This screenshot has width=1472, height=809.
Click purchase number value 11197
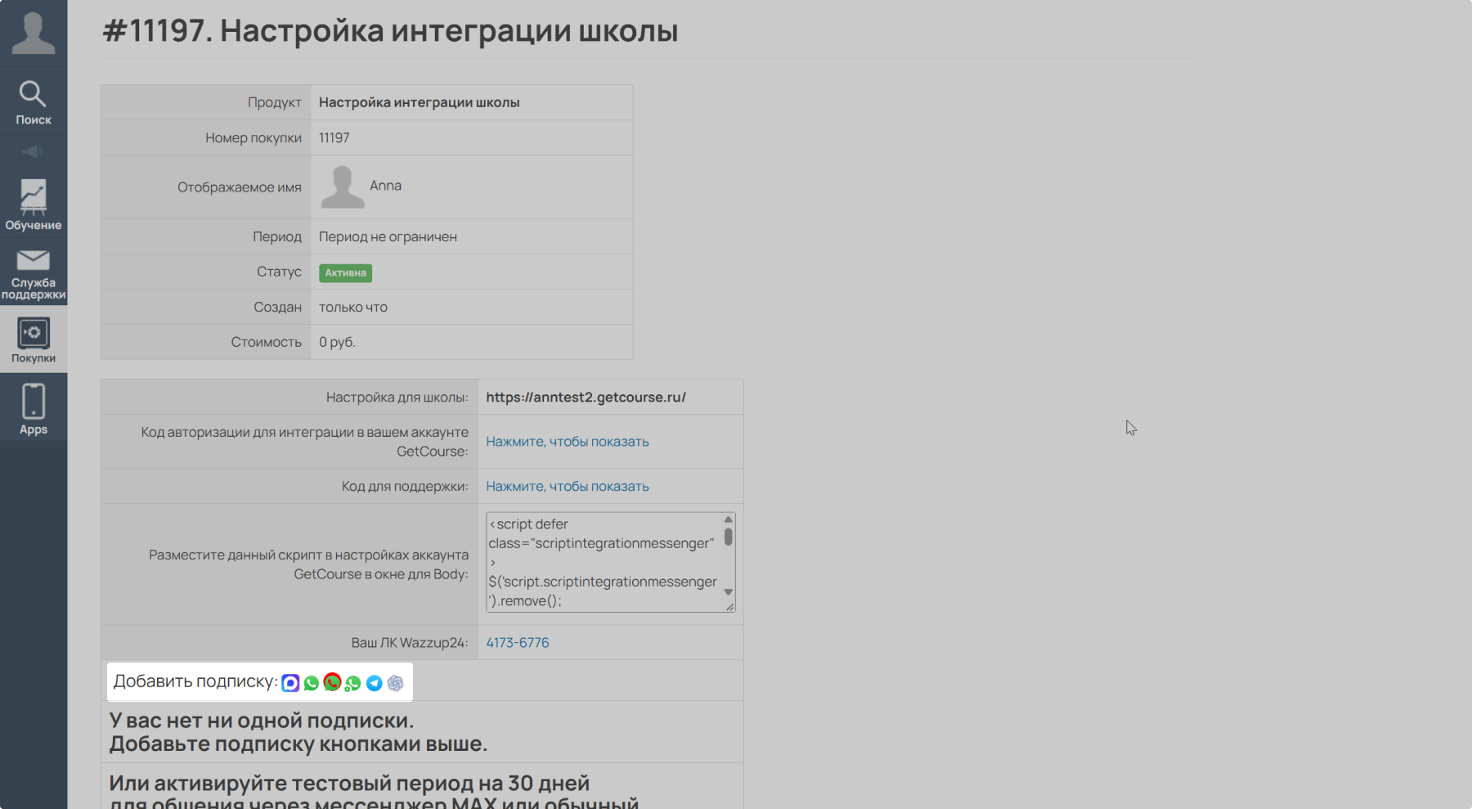click(x=334, y=138)
